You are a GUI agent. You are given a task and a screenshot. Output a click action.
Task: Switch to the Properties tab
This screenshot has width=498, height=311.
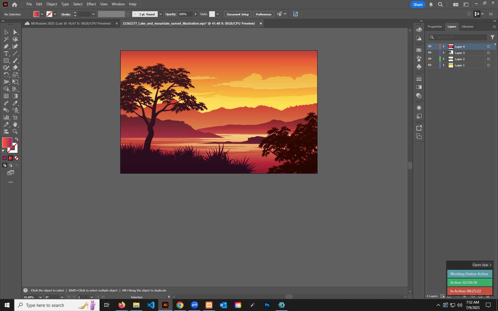pyautogui.click(x=435, y=27)
